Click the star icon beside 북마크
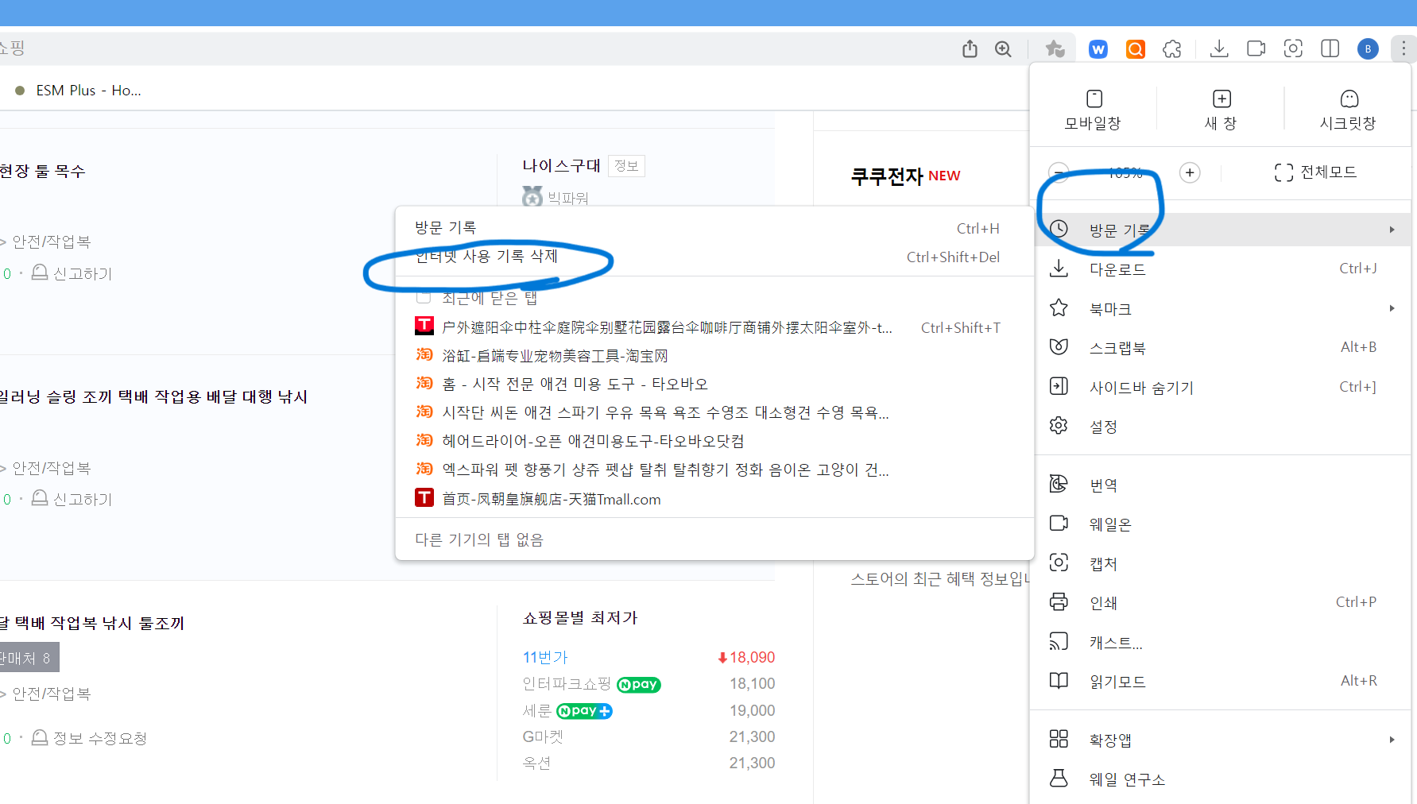 pos(1059,307)
